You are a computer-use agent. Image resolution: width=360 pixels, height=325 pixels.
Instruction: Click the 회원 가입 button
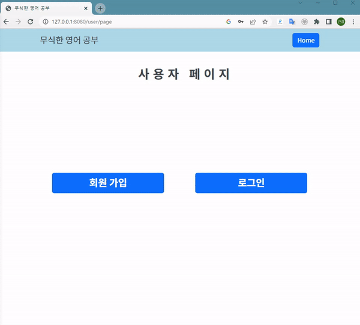(108, 183)
